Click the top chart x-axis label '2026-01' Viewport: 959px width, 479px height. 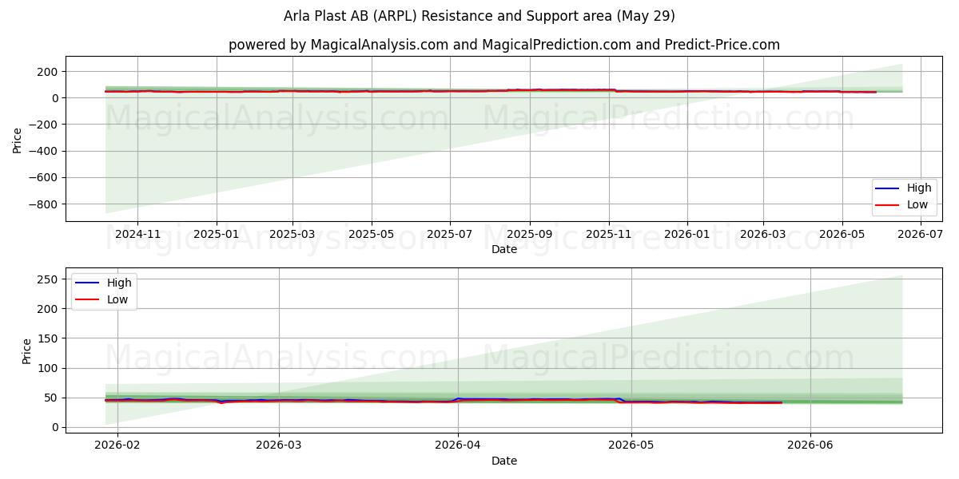pyautogui.click(x=687, y=235)
